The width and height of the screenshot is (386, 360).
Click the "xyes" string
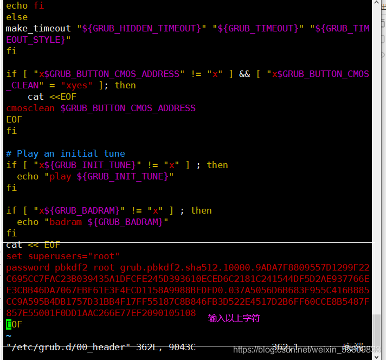[76, 86]
